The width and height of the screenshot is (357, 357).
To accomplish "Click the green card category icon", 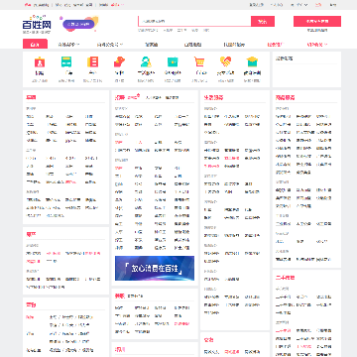I will 66,61.
